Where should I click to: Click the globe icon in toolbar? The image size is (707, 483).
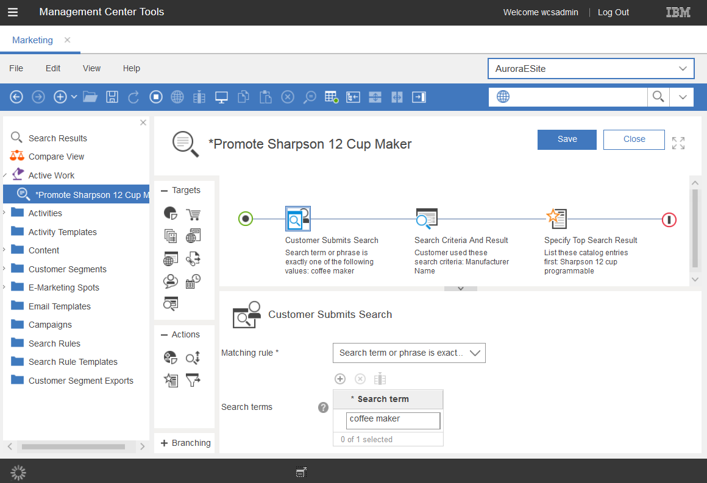(177, 97)
